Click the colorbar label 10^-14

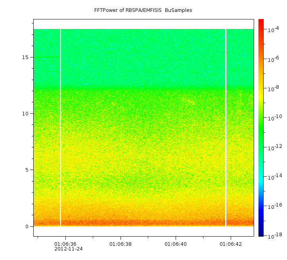point(275,177)
